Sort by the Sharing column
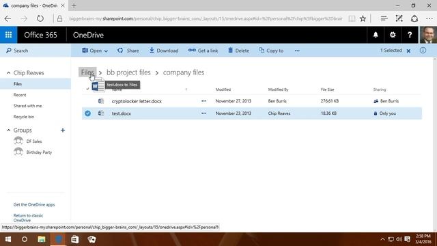 click(x=380, y=90)
